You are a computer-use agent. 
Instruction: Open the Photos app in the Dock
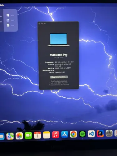[19, 136]
